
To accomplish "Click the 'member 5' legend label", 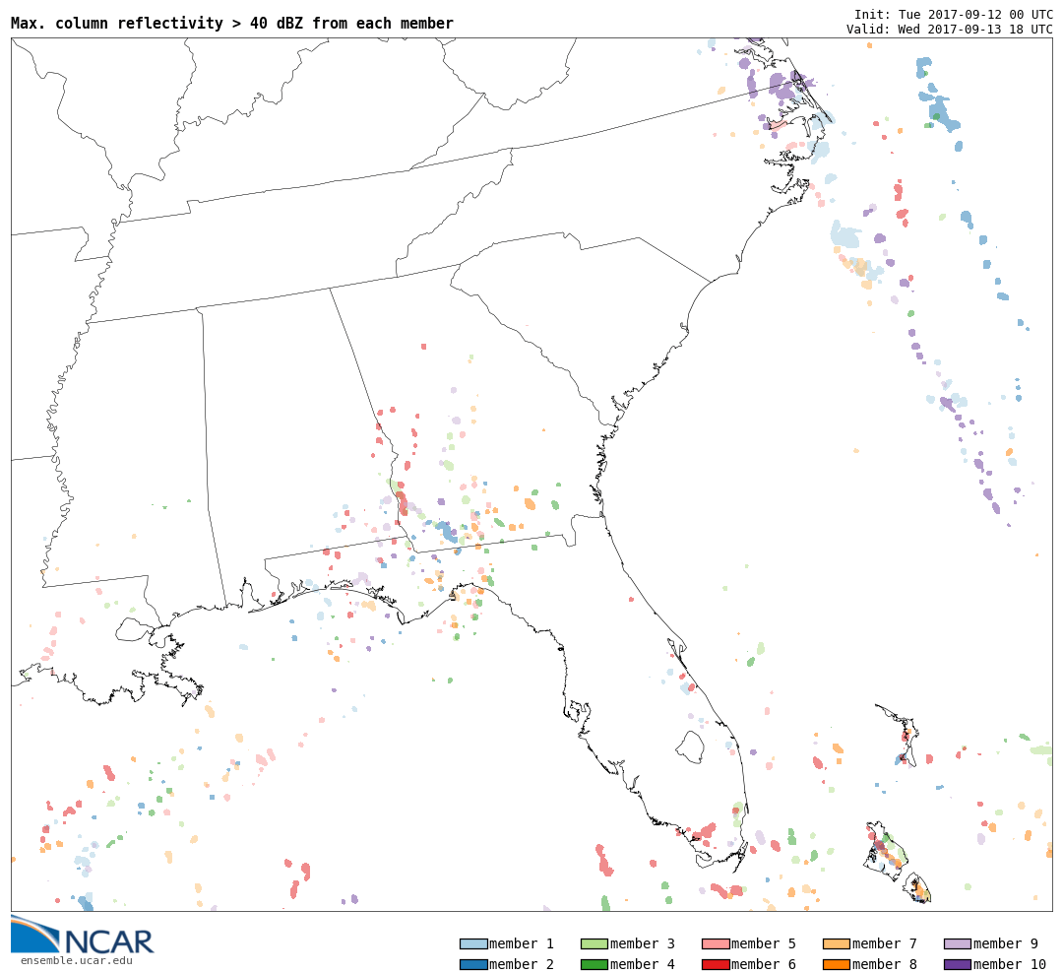I will click(764, 943).
